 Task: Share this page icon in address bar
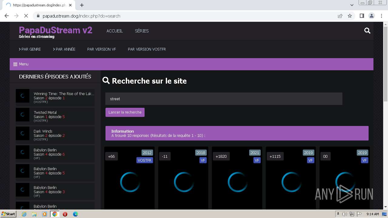pyautogui.click(x=340, y=16)
